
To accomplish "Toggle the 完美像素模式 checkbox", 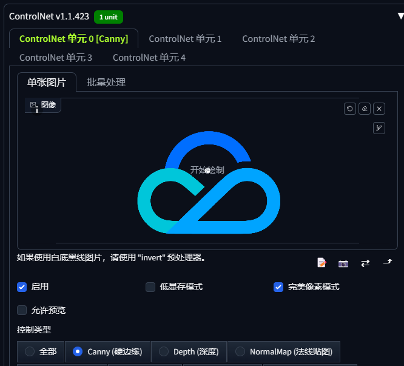I will coord(278,287).
